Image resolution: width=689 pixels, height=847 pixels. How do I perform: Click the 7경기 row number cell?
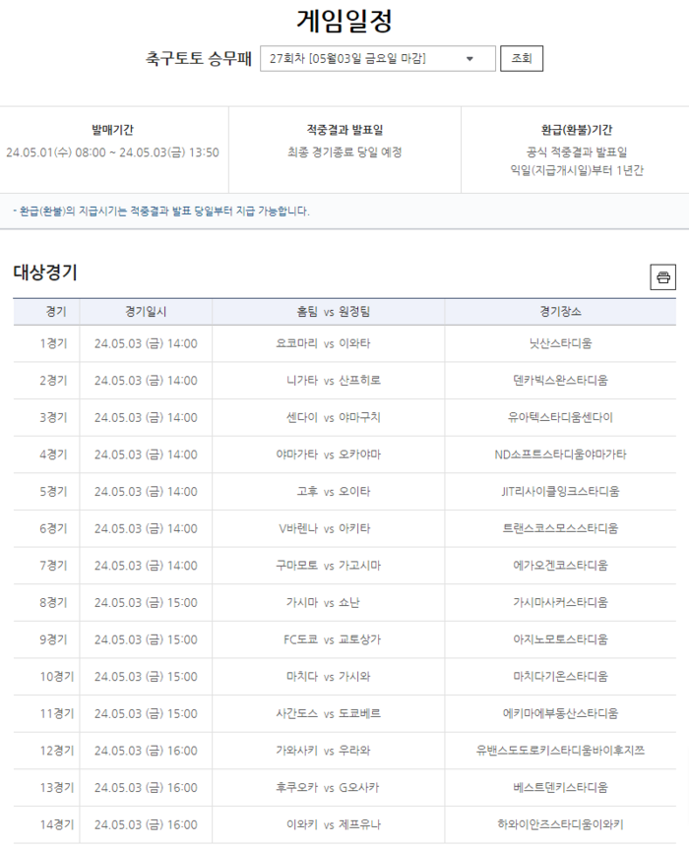coord(56,566)
